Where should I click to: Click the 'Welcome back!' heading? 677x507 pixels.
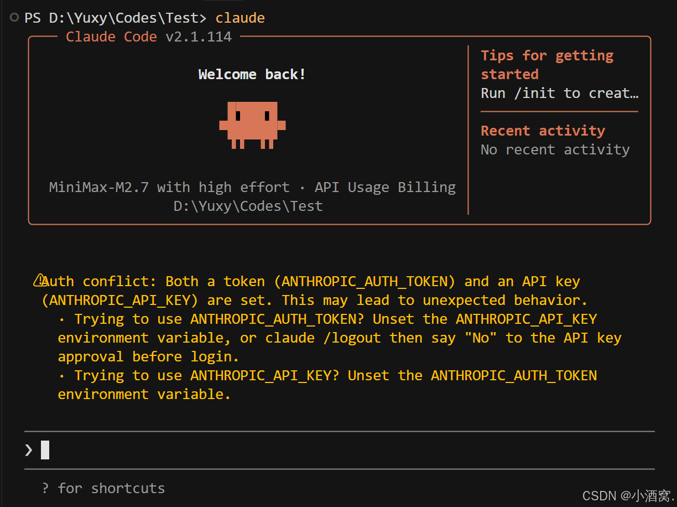click(252, 74)
